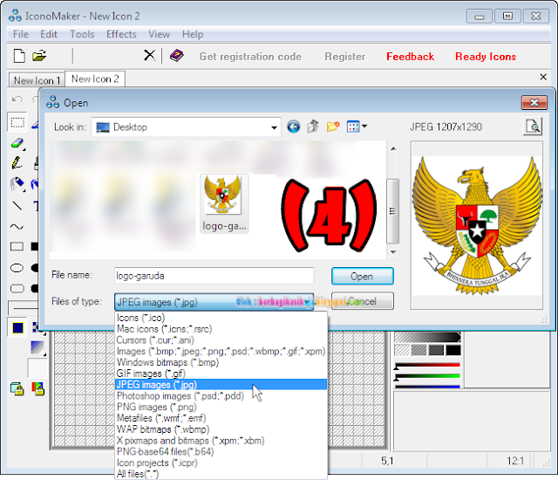This screenshot has width=558, height=480.
Task: Toggle the image preview magnifier icon
Action: tap(533, 127)
